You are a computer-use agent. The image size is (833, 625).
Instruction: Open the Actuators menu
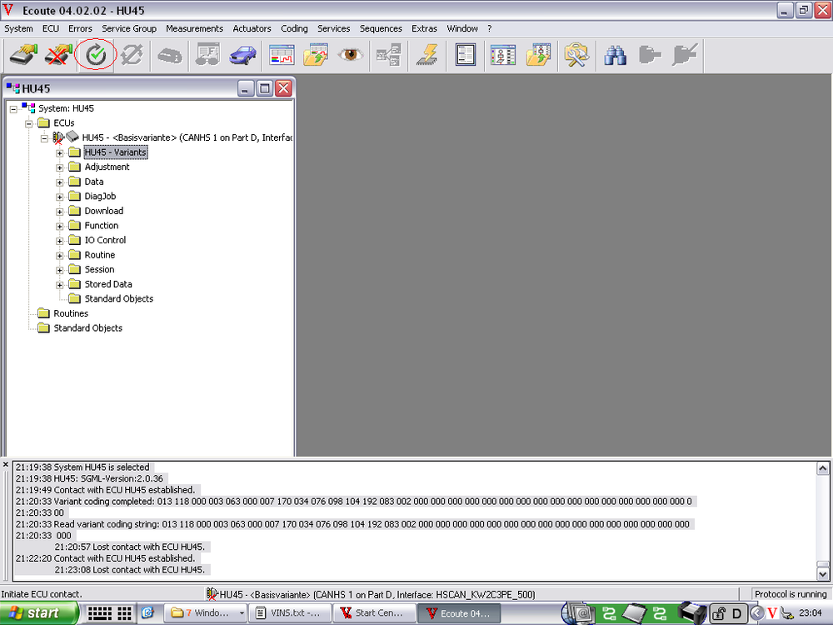point(252,28)
